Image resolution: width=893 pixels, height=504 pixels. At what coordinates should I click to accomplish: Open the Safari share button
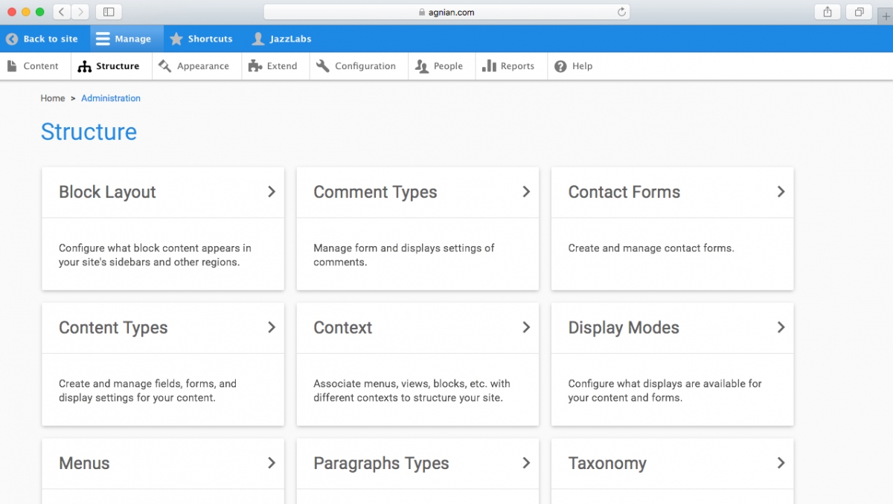tap(828, 12)
